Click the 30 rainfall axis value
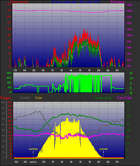This screenshot has width=140, height=166. (x=10, y=102)
